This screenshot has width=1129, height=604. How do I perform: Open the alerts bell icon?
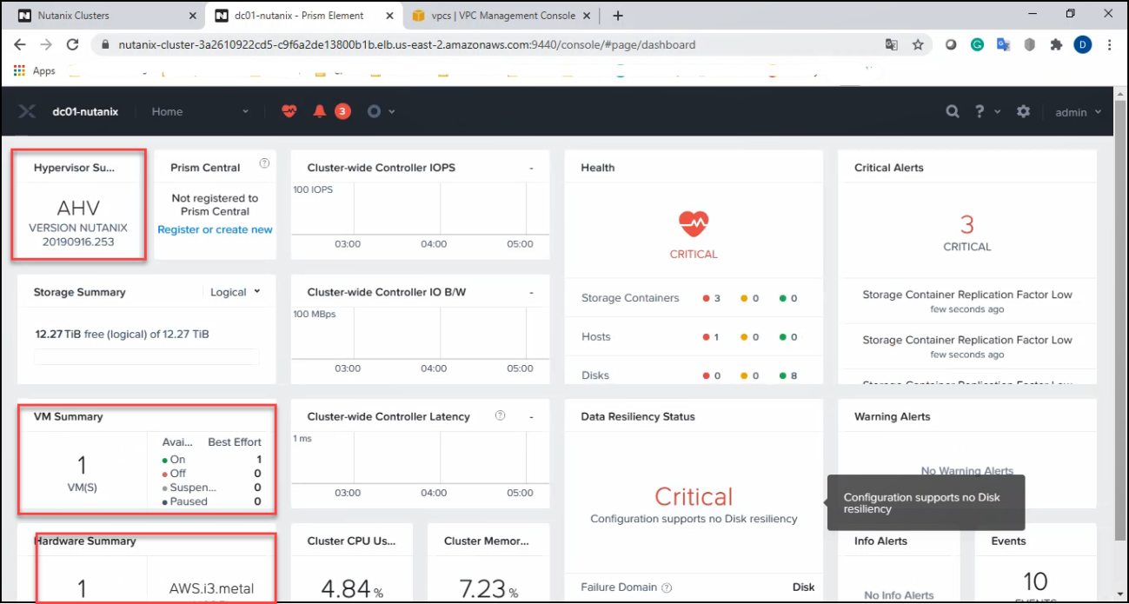click(x=320, y=111)
